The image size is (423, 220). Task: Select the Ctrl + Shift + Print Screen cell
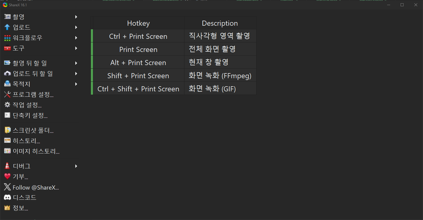(138, 89)
